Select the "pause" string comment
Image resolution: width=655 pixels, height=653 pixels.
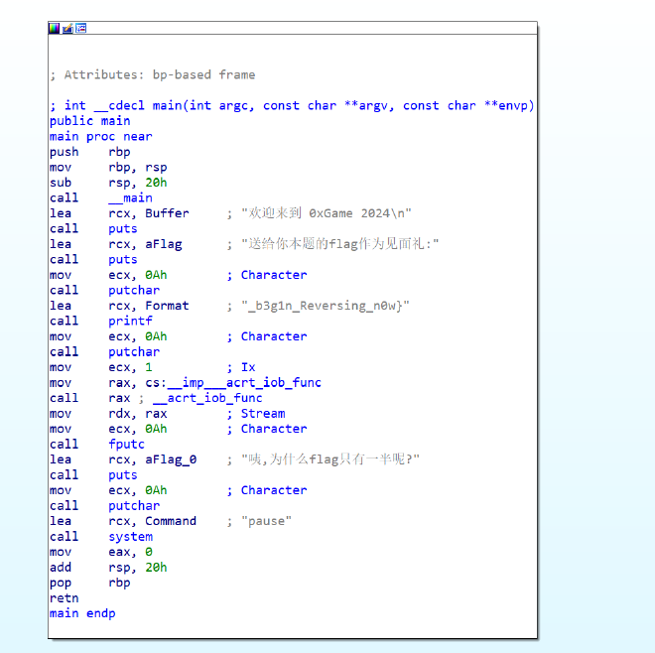pos(267,521)
